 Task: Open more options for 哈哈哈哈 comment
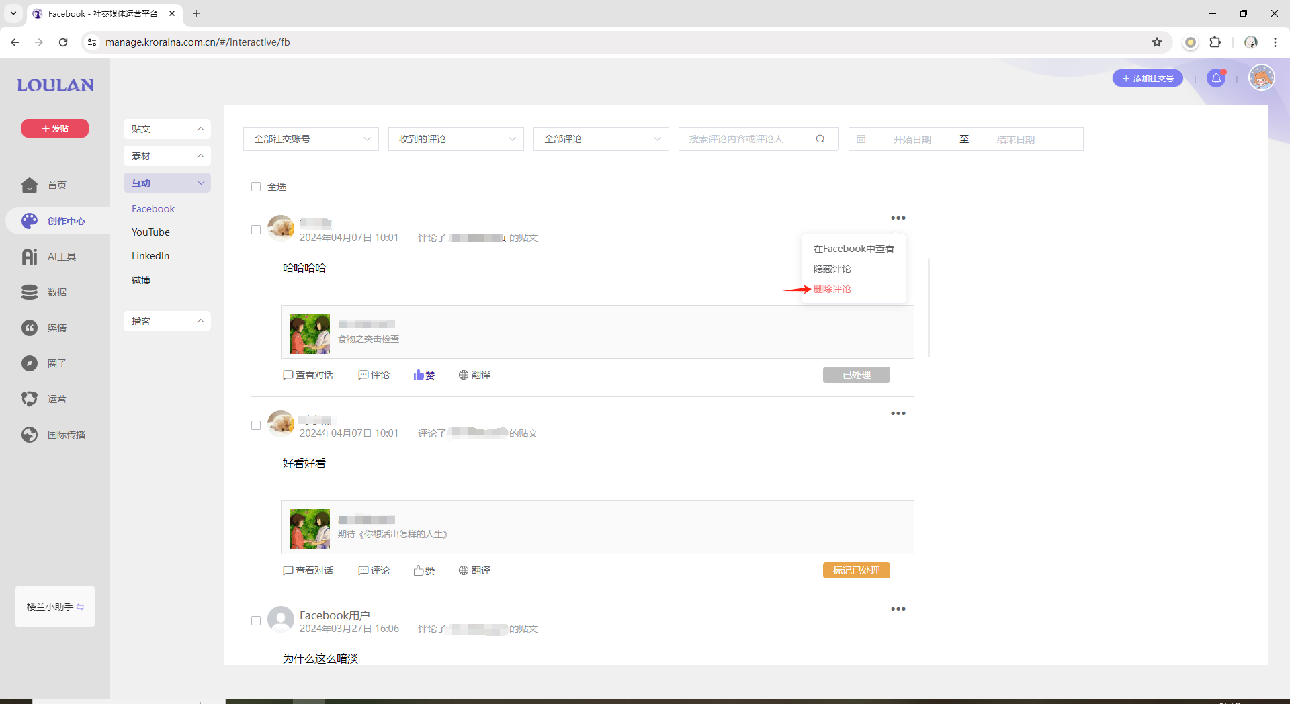pyautogui.click(x=898, y=218)
